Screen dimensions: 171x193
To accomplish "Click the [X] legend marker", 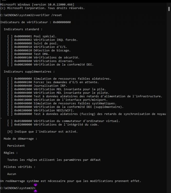I will 10,131.
